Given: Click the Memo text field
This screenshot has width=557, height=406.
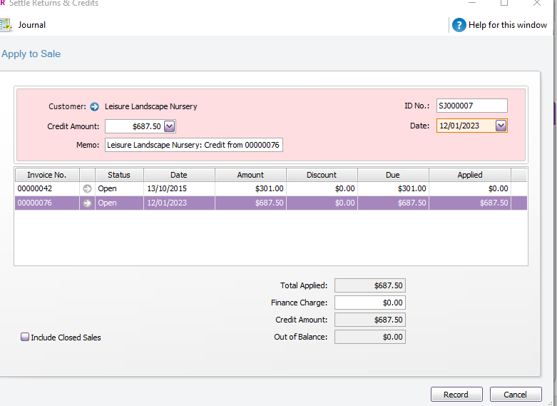Looking at the screenshot, I should pyautogui.click(x=194, y=145).
